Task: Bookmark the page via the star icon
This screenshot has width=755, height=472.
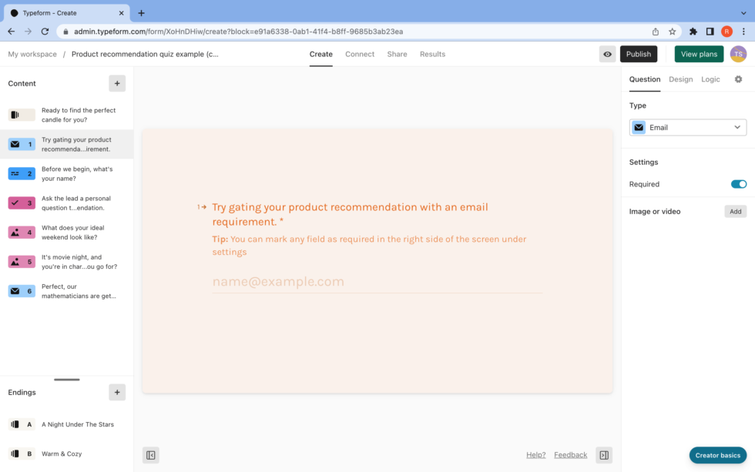Action: 672,32
